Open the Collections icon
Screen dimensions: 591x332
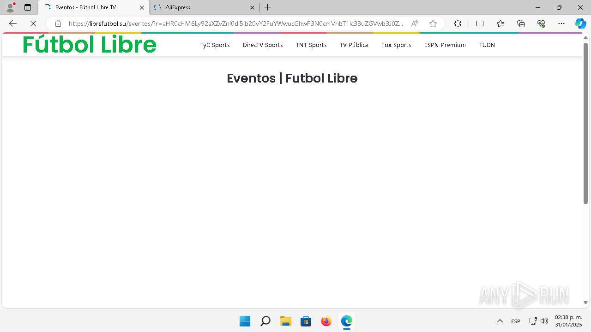[521, 24]
